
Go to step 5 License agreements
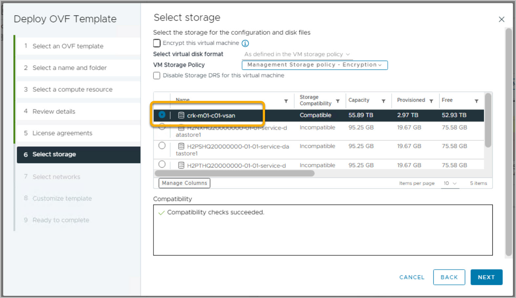click(62, 133)
